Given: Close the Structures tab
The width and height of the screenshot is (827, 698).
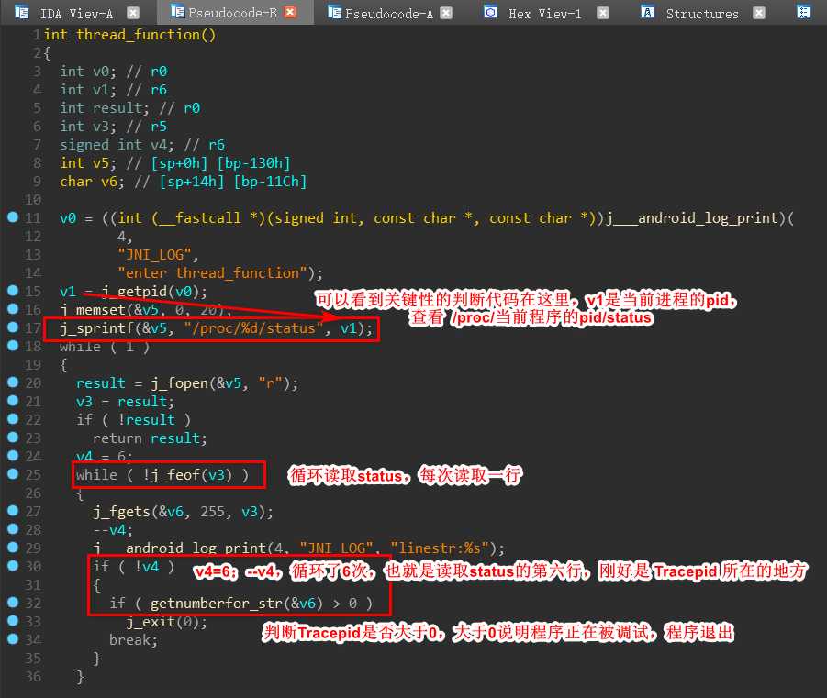Looking at the screenshot, I should tap(759, 13).
